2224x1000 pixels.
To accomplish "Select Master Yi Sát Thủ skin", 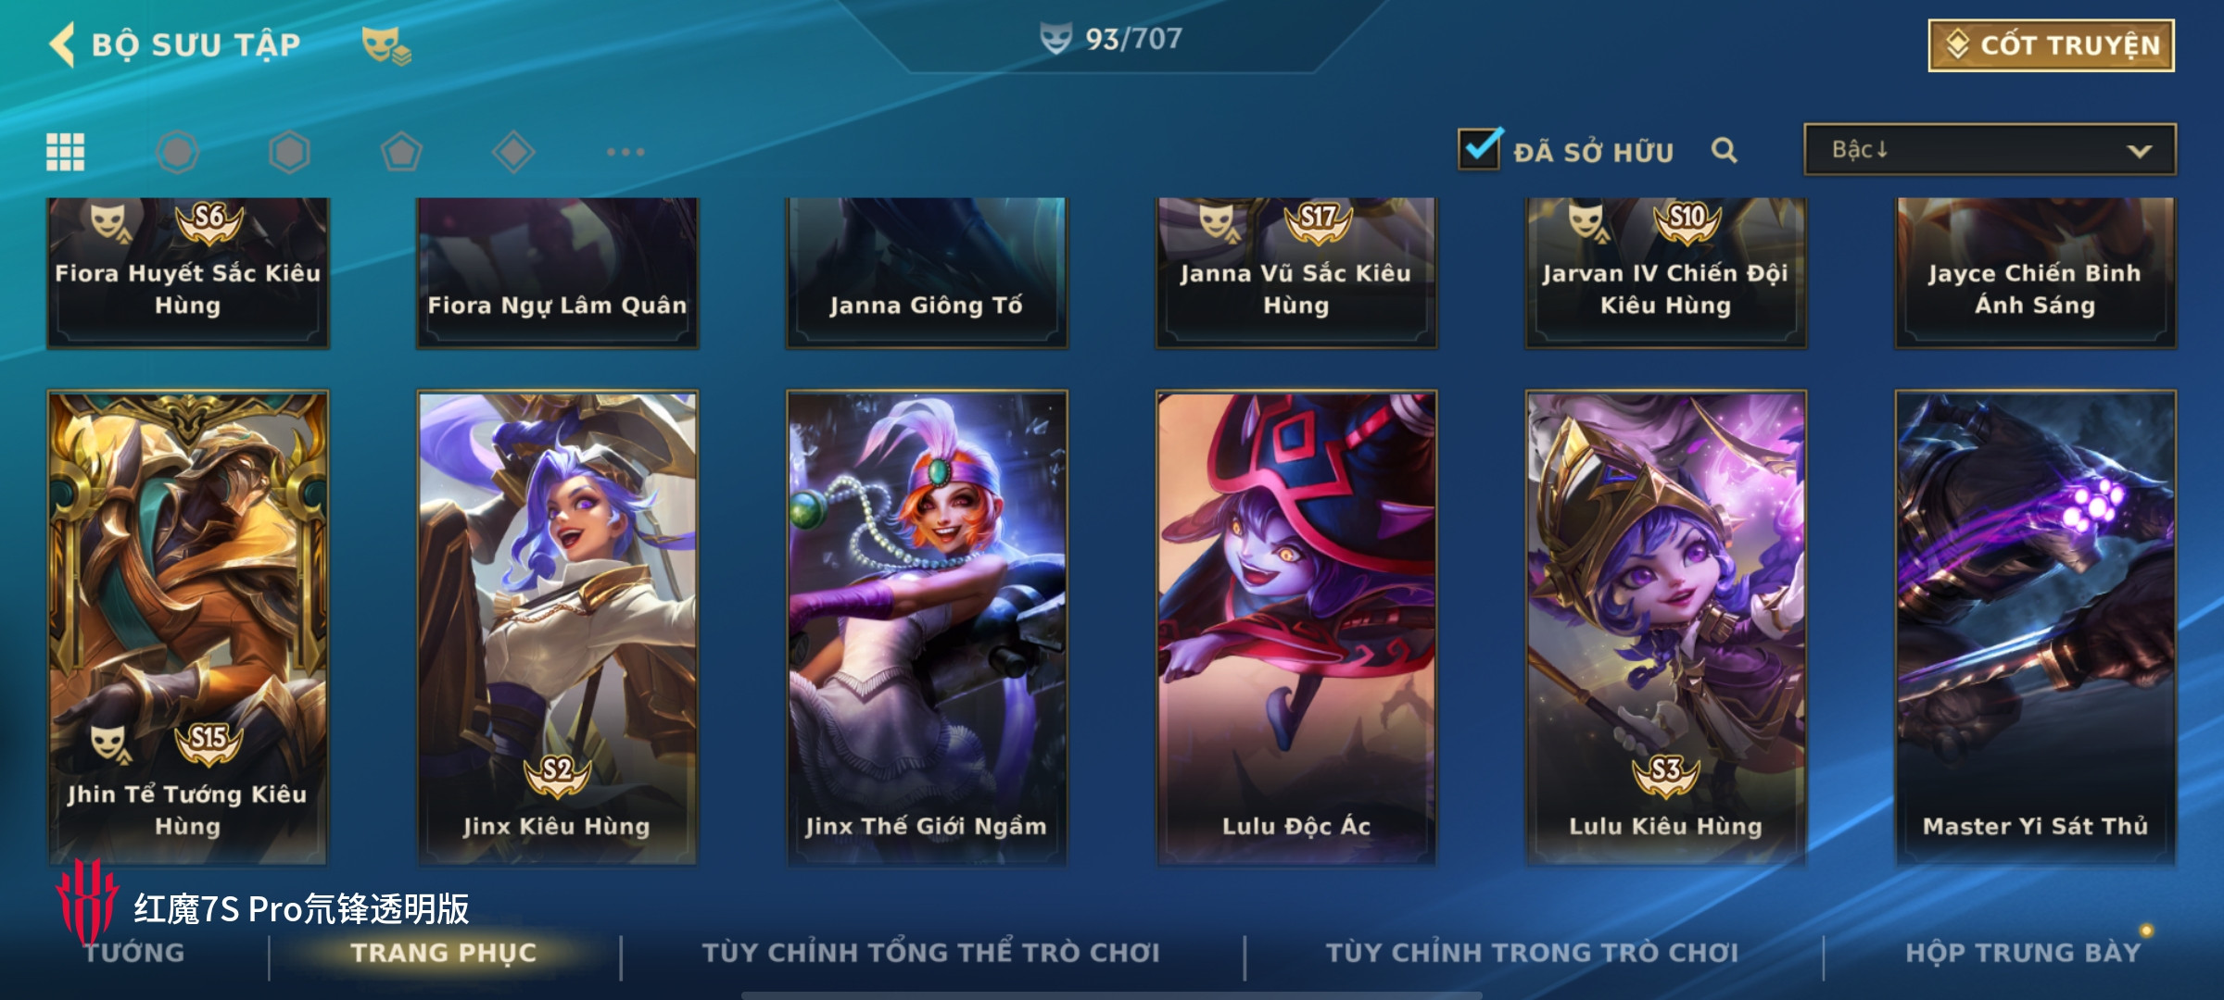I will pos(2035,628).
